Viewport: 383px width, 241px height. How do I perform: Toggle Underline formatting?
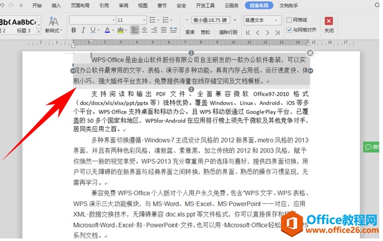tap(93, 30)
